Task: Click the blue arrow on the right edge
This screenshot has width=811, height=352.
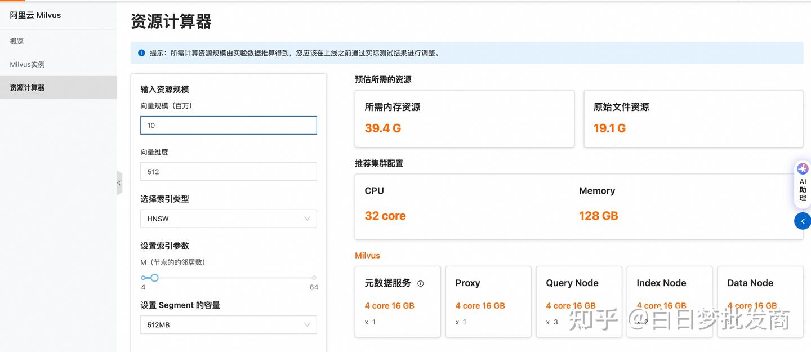Action: coord(803,221)
